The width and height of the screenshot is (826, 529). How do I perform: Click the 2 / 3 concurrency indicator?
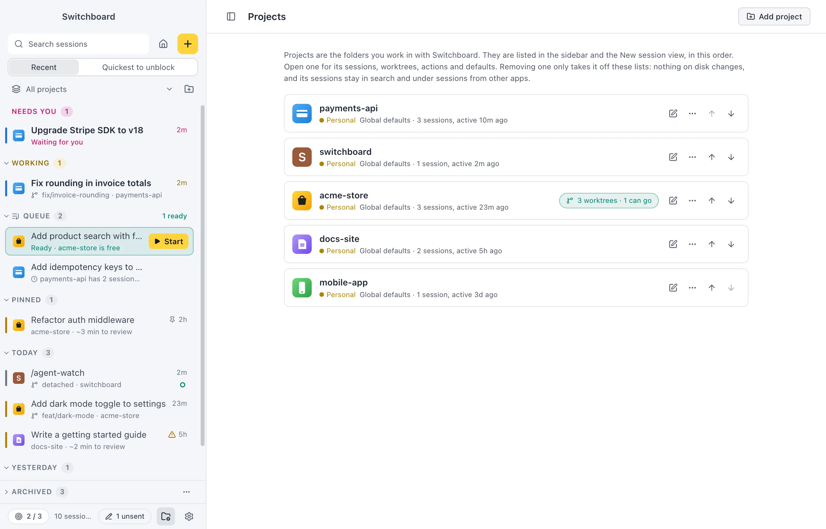coord(28,516)
